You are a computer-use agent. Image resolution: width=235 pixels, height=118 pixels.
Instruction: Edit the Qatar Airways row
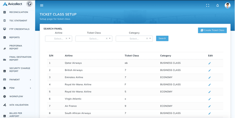click(x=209, y=63)
